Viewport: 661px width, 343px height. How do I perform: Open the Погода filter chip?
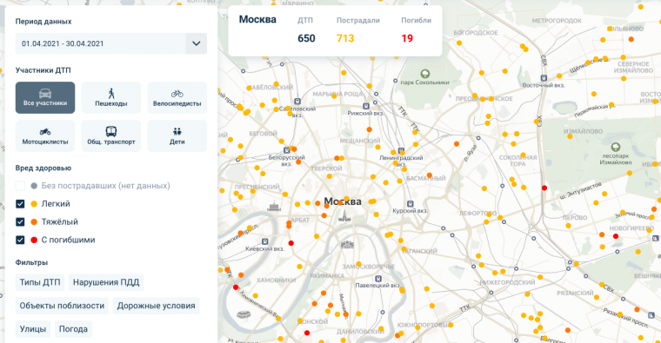click(x=73, y=329)
